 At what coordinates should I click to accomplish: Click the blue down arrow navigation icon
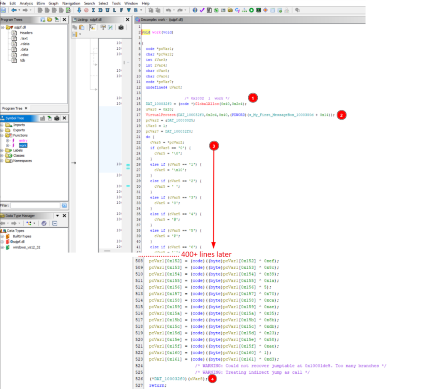79,10
